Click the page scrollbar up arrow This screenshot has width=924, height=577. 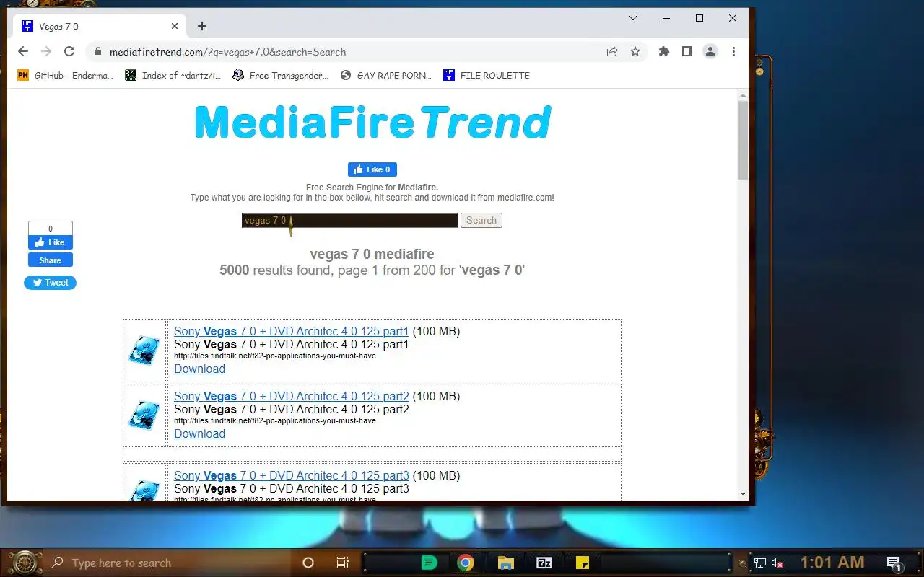pyautogui.click(x=744, y=95)
